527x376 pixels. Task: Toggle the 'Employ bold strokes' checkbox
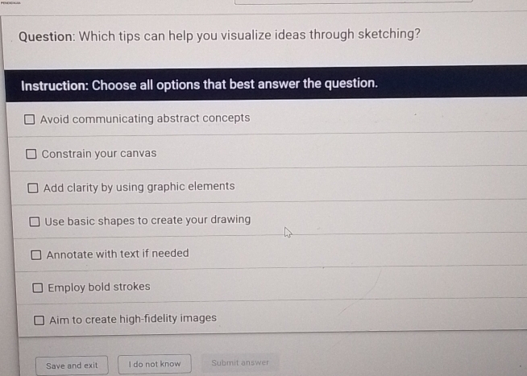37,287
